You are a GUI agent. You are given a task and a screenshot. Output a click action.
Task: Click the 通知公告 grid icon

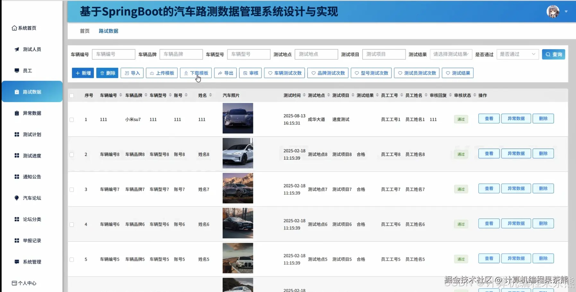pos(17,177)
